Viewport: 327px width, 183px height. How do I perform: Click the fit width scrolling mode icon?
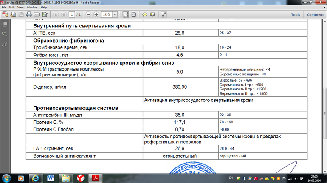click(x=126, y=14)
